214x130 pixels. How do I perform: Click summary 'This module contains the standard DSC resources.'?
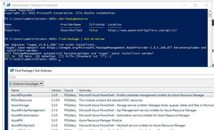click(111, 100)
